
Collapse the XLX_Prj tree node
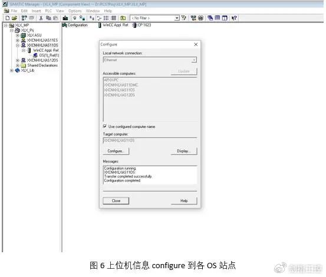click(x=12, y=30)
